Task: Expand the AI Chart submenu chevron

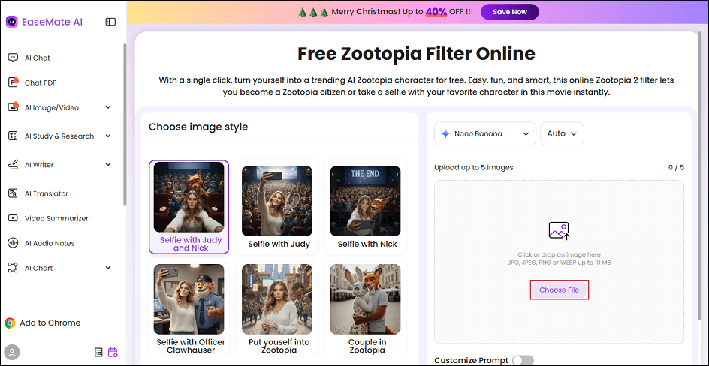Action: (x=108, y=268)
